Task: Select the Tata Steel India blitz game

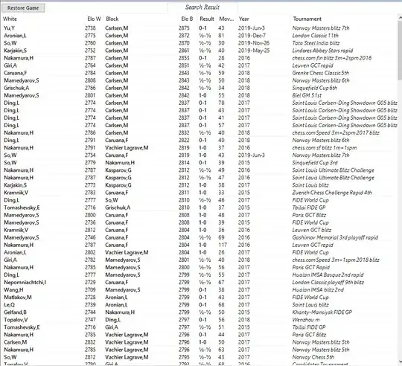Action: pyautogui.click(x=199, y=42)
